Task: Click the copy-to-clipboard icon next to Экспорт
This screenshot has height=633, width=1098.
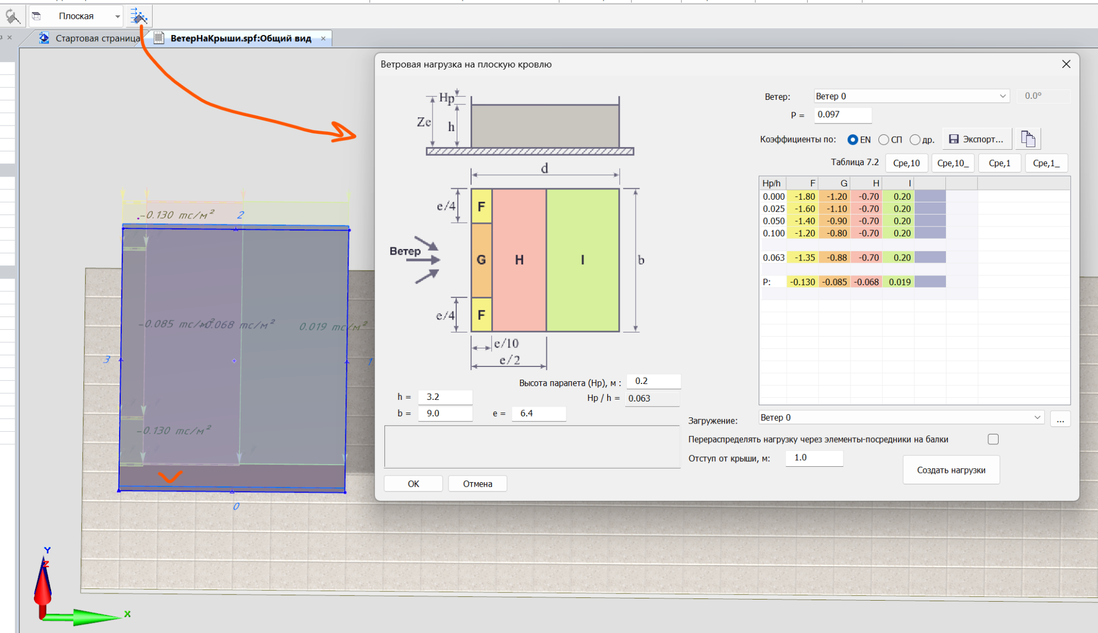Action: [x=1028, y=139]
